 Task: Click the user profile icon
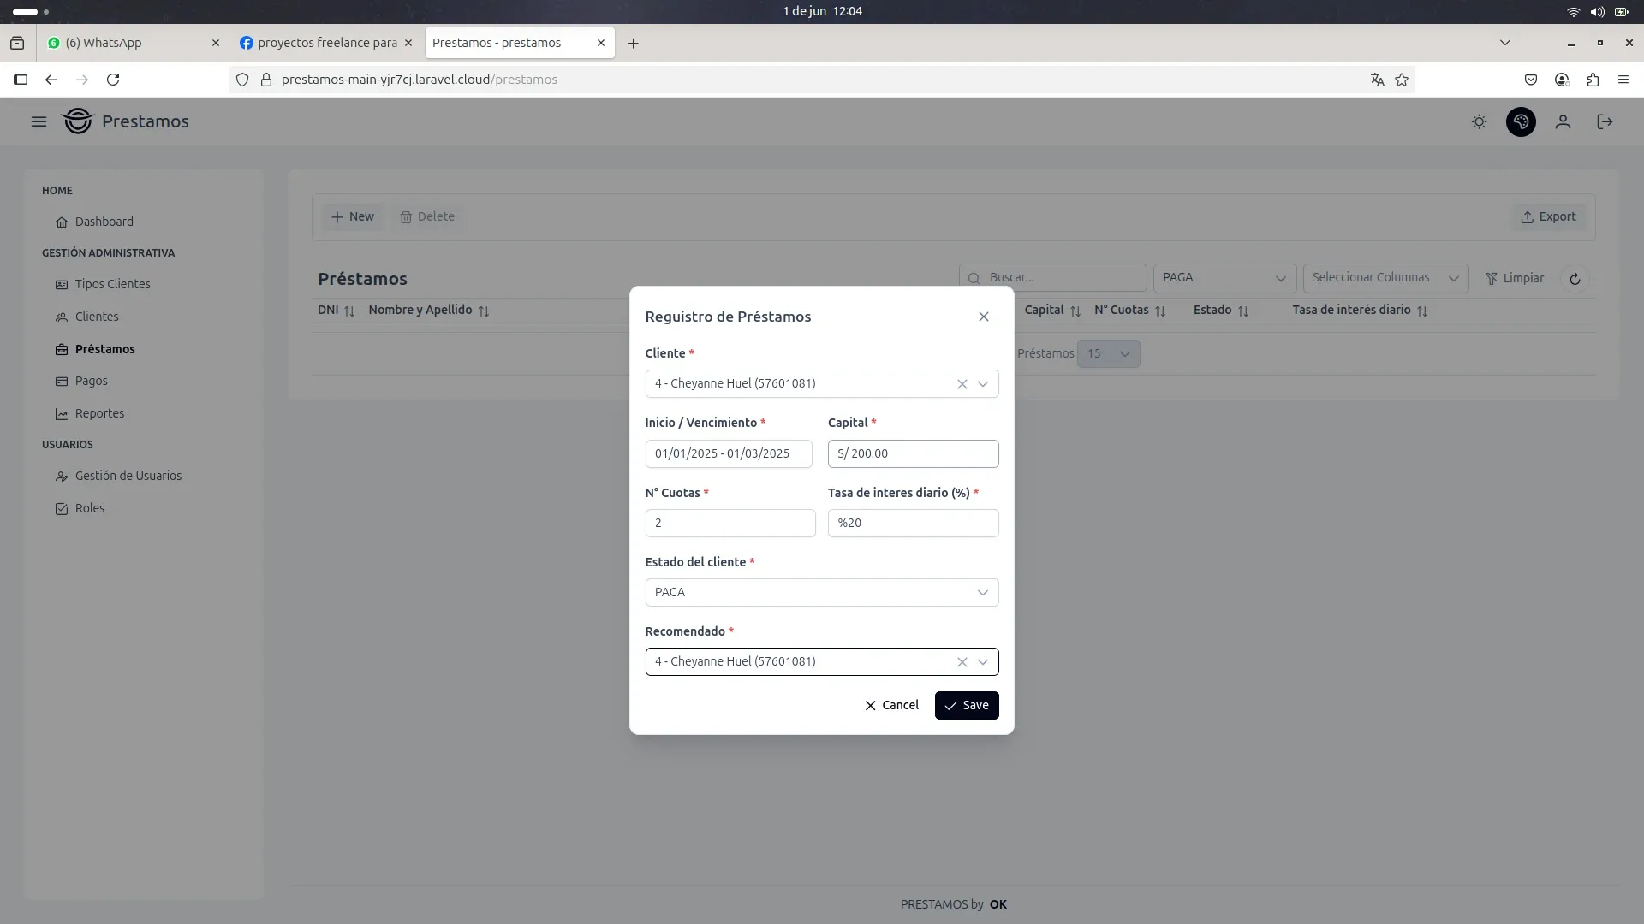click(x=1563, y=121)
